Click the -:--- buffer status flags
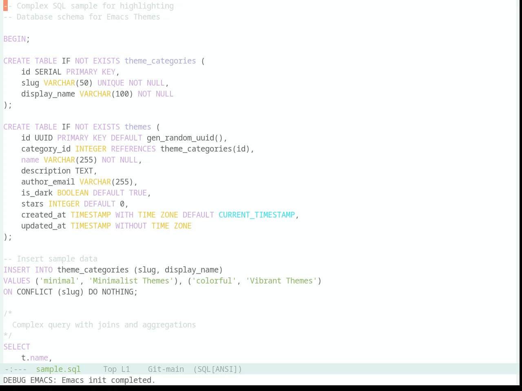522x391 pixels. tap(15, 369)
